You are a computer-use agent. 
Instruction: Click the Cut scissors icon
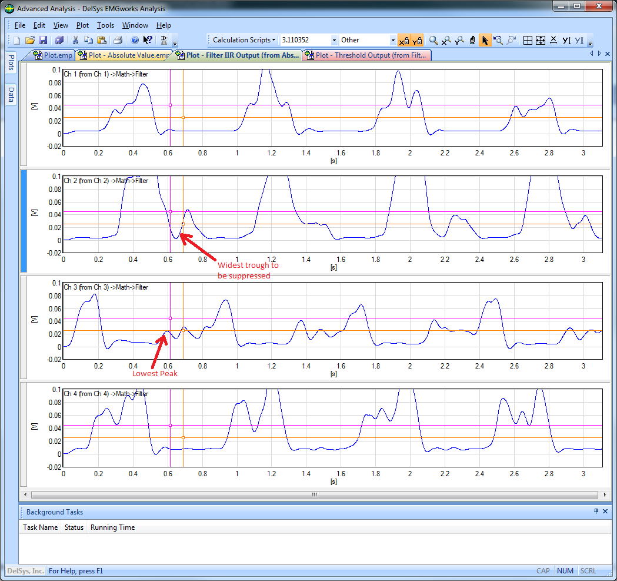(75, 41)
